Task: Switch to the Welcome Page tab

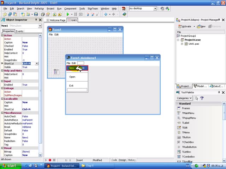Action: pos(56,20)
